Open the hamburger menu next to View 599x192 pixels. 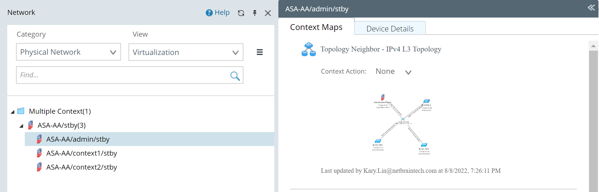coord(260,52)
